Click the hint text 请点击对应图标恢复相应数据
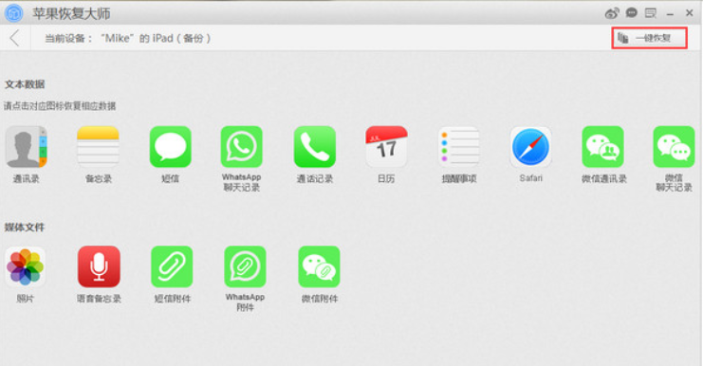703x366 pixels. (60, 106)
